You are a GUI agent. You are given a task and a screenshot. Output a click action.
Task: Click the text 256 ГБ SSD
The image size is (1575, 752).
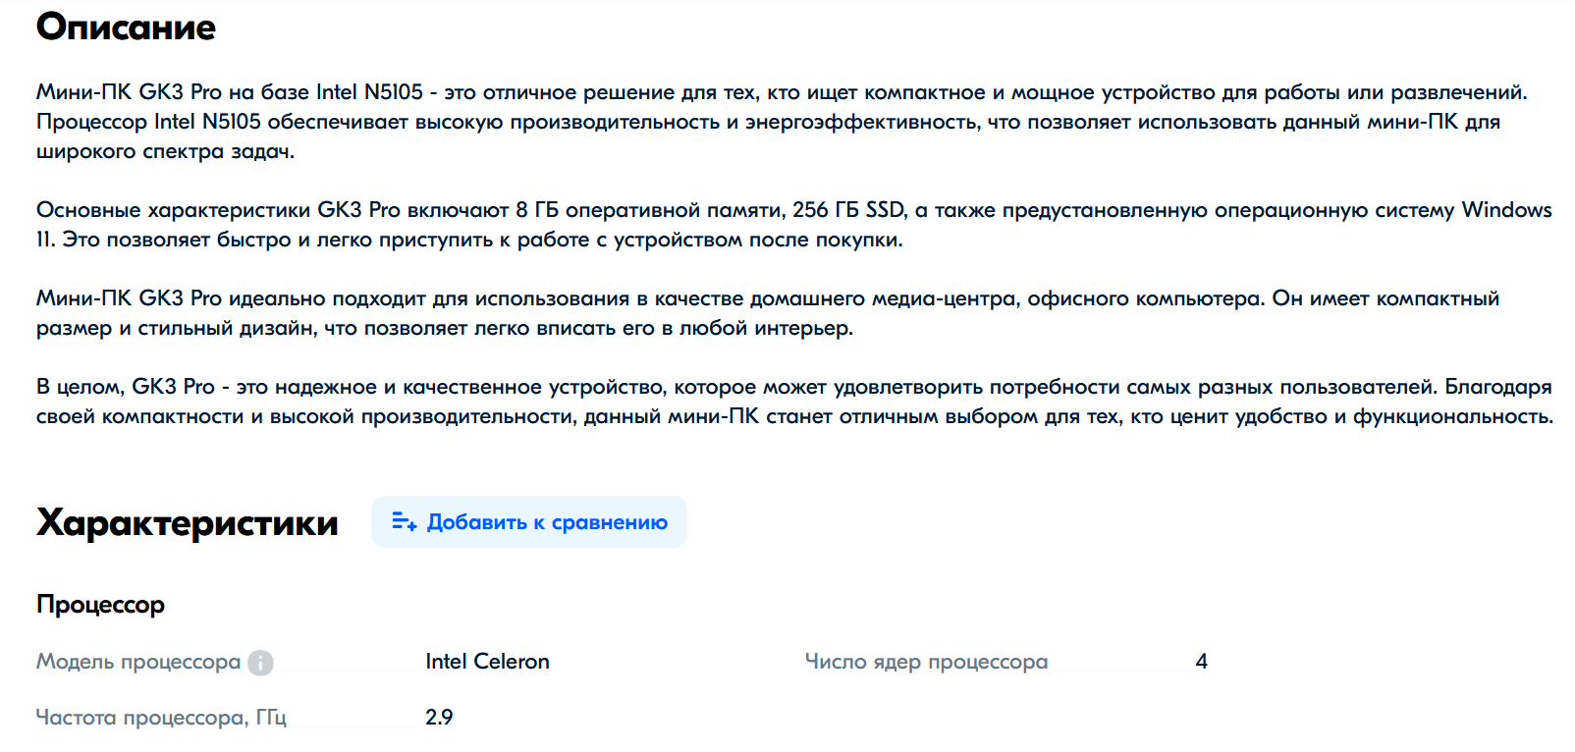coord(847,210)
